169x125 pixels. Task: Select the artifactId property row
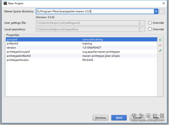[81, 44]
